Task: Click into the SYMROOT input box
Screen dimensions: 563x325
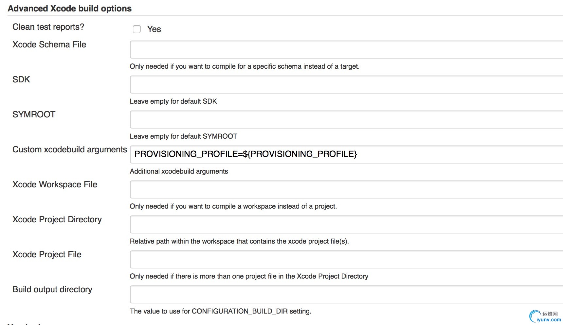Action: coord(346,120)
